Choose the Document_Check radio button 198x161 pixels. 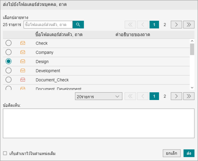click(x=9, y=80)
